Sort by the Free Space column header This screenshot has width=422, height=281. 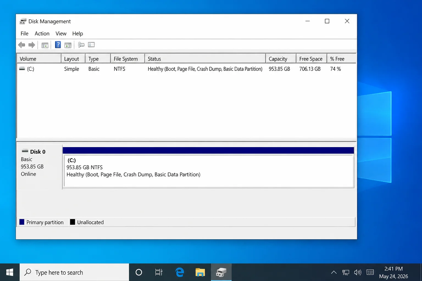pyautogui.click(x=311, y=59)
